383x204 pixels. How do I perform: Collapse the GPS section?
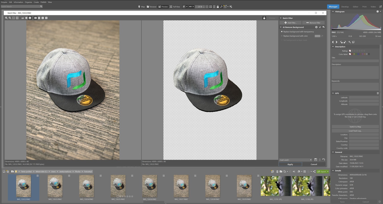333,93
